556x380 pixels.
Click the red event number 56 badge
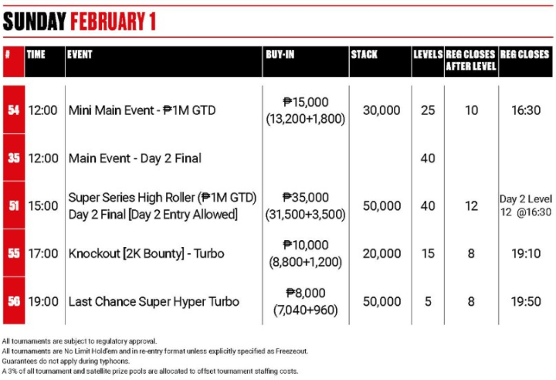[x=13, y=301]
